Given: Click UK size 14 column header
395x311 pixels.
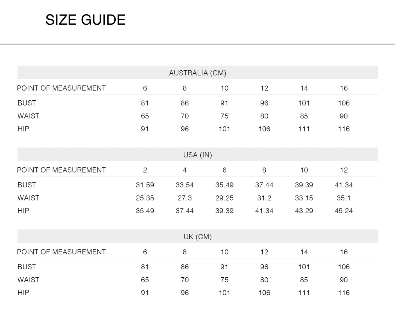Looking at the screenshot, I should click(304, 252).
